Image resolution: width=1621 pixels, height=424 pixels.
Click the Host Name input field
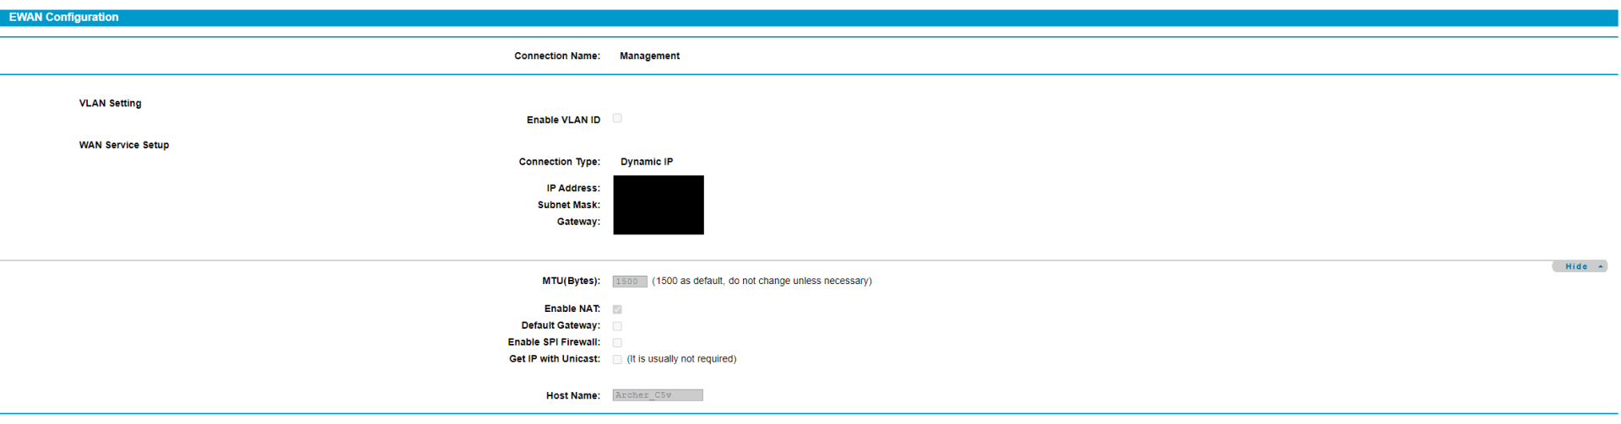658,395
